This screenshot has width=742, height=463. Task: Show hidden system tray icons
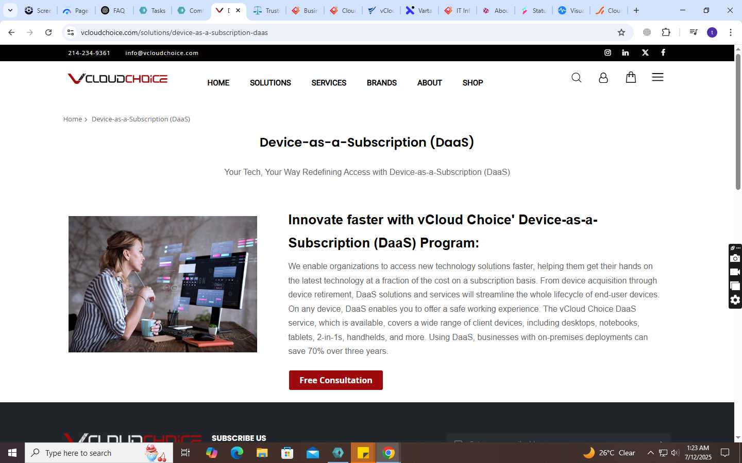tap(650, 453)
